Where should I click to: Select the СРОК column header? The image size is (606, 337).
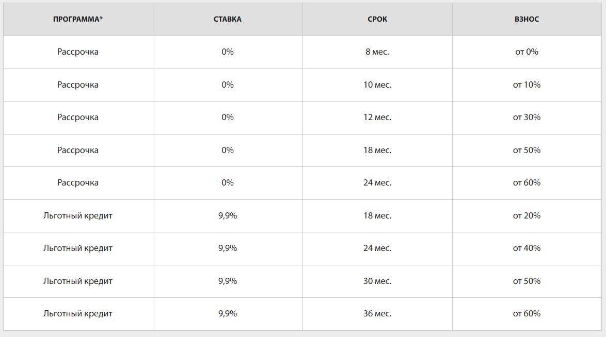[x=377, y=19]
